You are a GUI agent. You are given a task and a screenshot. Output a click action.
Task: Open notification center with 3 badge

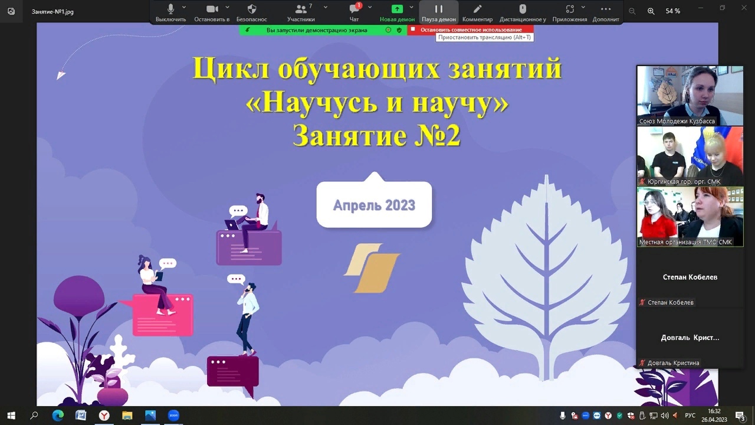point(740,416)
